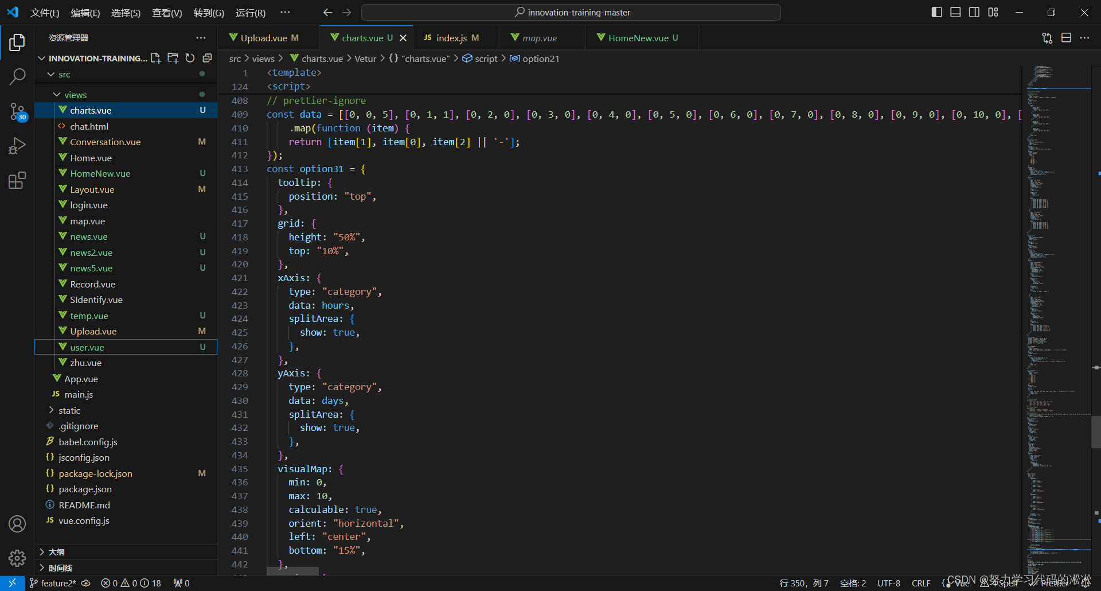Change encoding via UTF-8

point(889,583)
